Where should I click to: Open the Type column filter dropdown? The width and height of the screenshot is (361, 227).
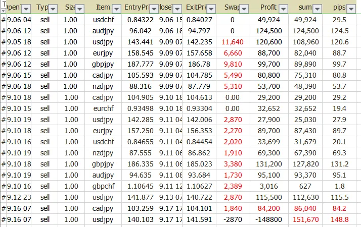[x=53, y=9]
